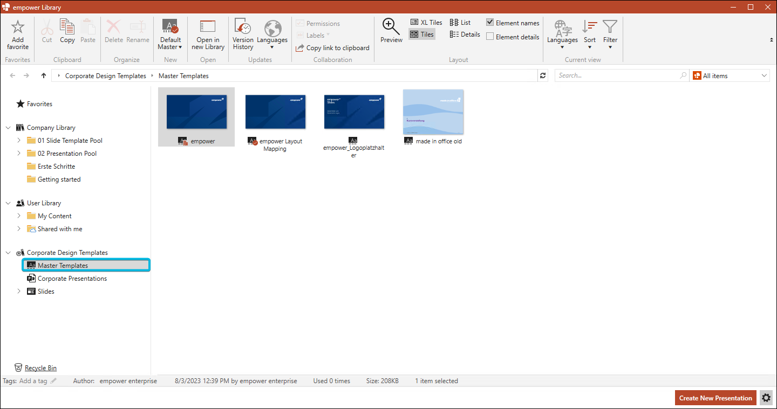Expand the Slides tree node
777x409 pixels.
pos(19,292)
